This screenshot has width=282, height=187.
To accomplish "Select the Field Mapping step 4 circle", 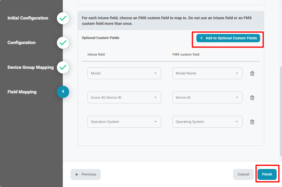I will [63, 92].
